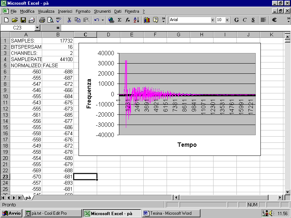This screenshot has width=291, height=218.
Task: Open the Dati menu
Action: point(117,11)
